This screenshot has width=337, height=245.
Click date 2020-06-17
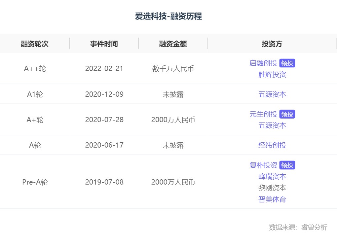[104, 145]
